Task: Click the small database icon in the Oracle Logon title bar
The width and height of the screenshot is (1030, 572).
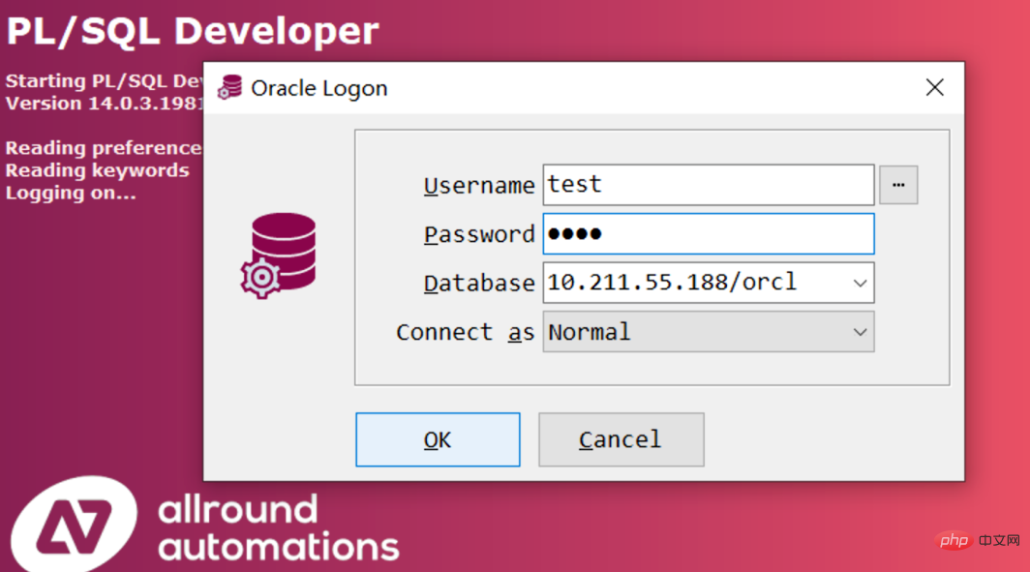Action: coord(229,88)
